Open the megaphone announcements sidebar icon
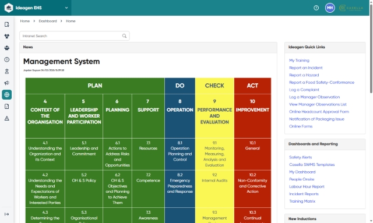Screen dimensions: 373x223 [6, 83]
